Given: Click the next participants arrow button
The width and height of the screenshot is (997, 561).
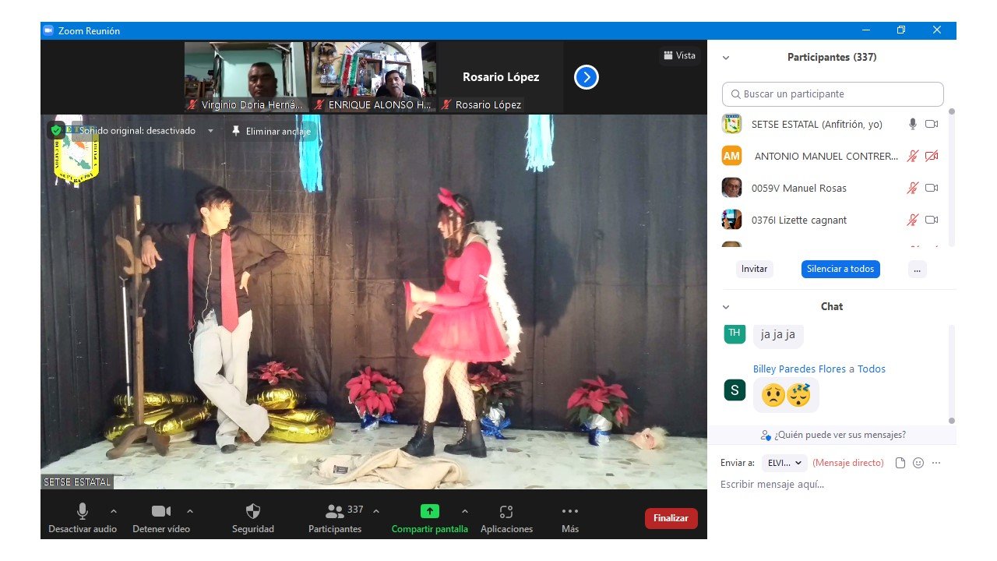Looking at the screenshot, I should [x=586, y=77].
